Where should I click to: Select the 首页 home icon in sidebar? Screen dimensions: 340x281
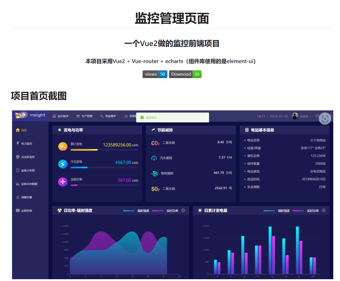[18, 130]
